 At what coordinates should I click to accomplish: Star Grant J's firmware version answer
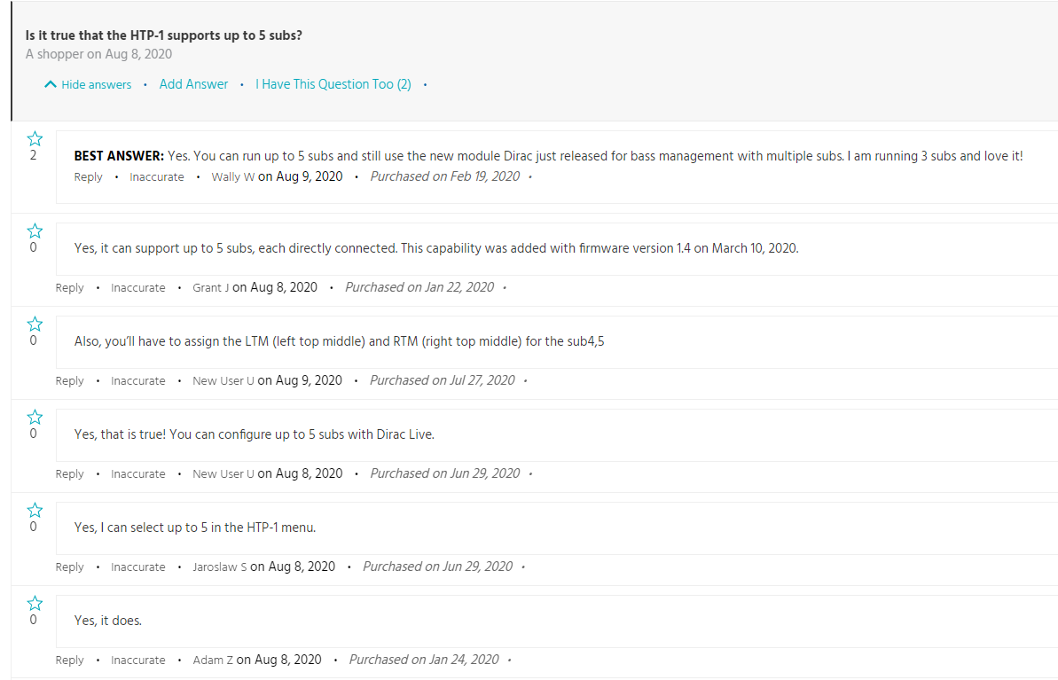(x=35, y=231)
